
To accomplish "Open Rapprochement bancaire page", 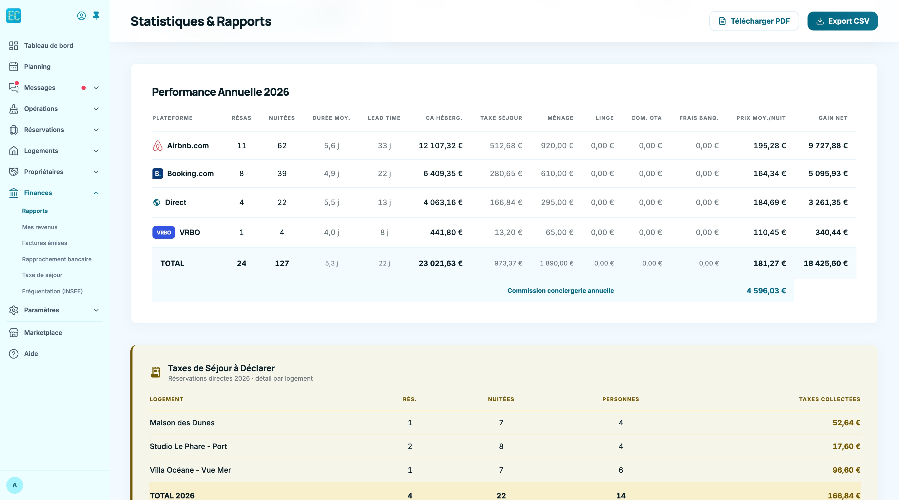I will [57, 259].
